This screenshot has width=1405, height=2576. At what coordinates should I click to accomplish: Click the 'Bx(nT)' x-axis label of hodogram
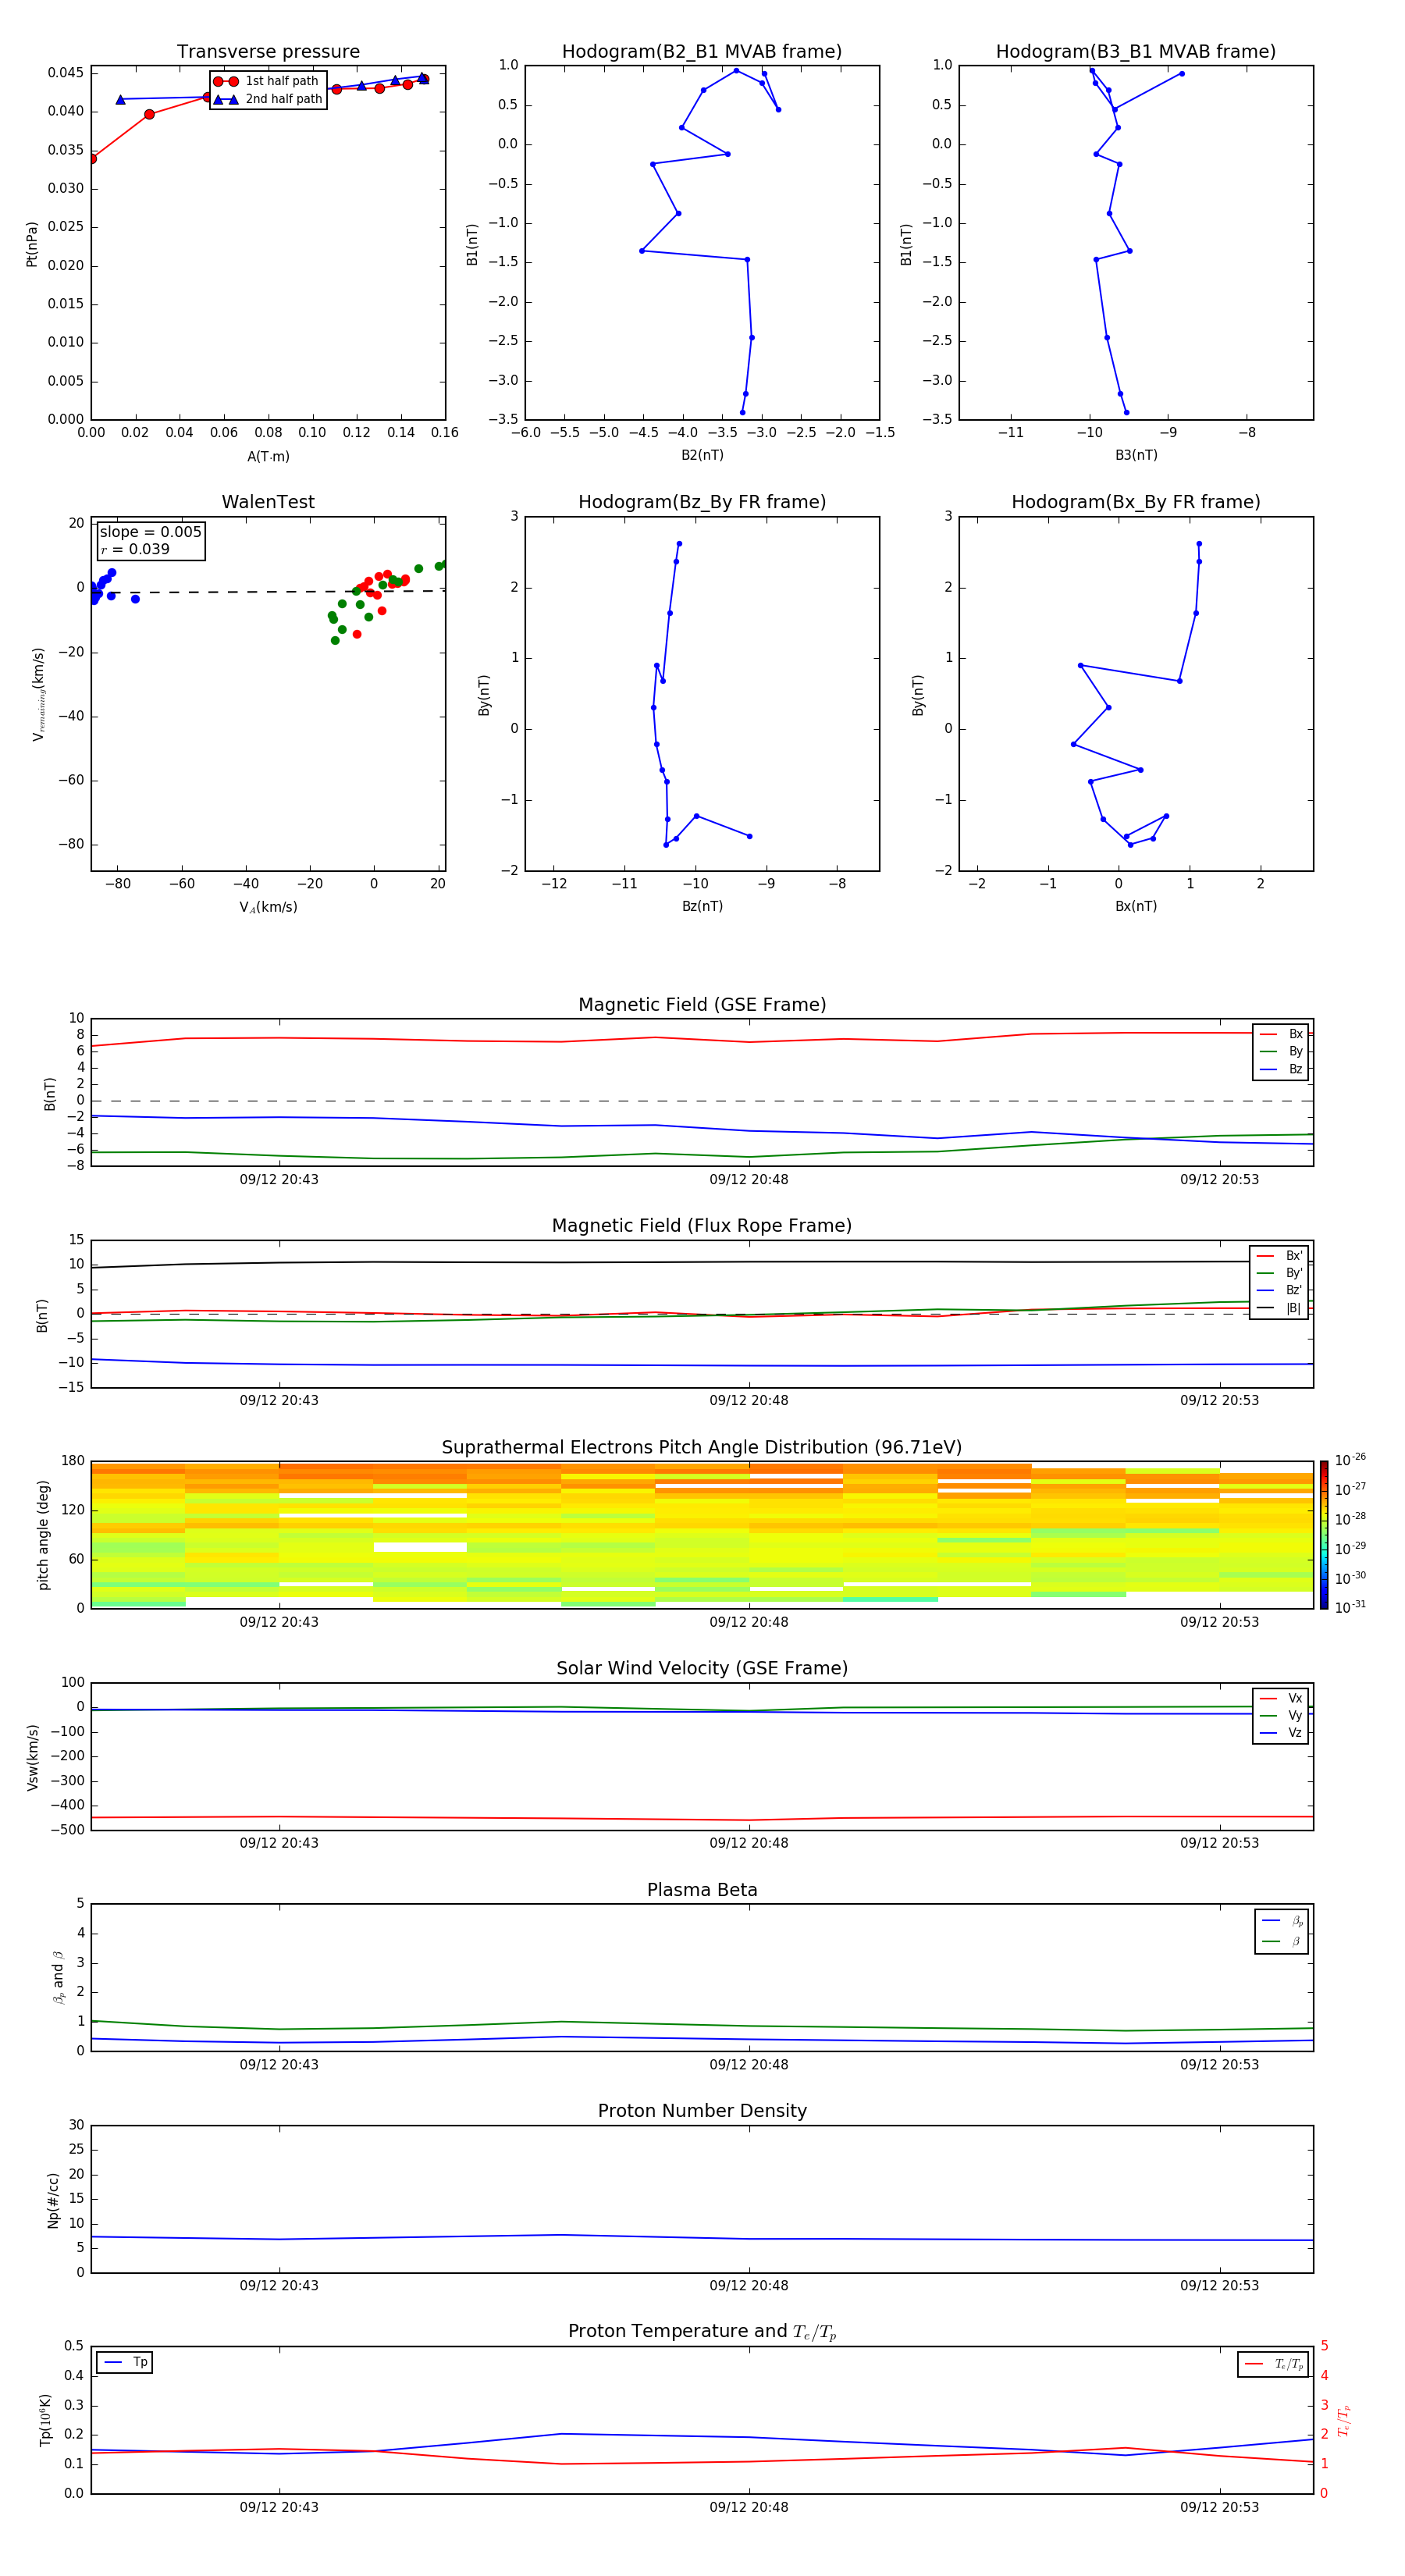(x=1136, y=906)
